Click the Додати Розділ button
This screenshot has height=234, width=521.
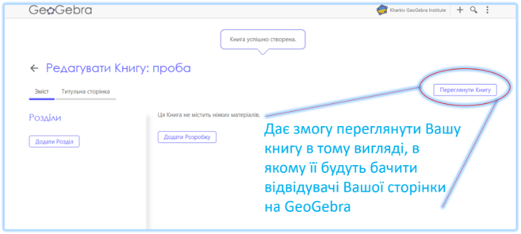[54, 142]
